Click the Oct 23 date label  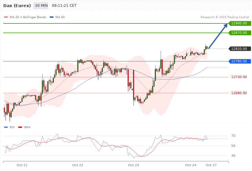133,165
